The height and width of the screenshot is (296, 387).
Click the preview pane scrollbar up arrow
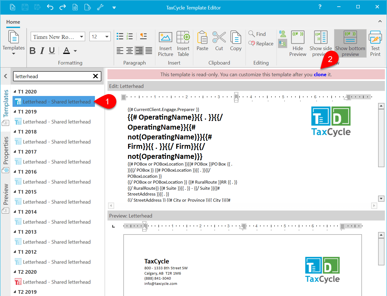(x=381, y=235)
